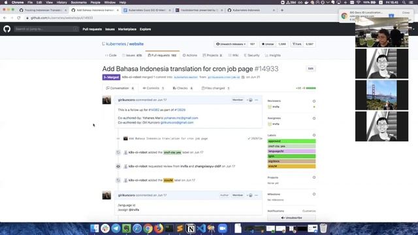Switch to Firefox in the dock
The width and height of the screenshot is (418, 235).
coord(159,228)
